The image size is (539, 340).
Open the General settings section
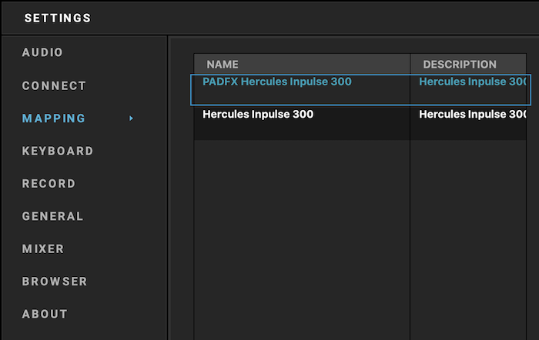click(52, 216)
